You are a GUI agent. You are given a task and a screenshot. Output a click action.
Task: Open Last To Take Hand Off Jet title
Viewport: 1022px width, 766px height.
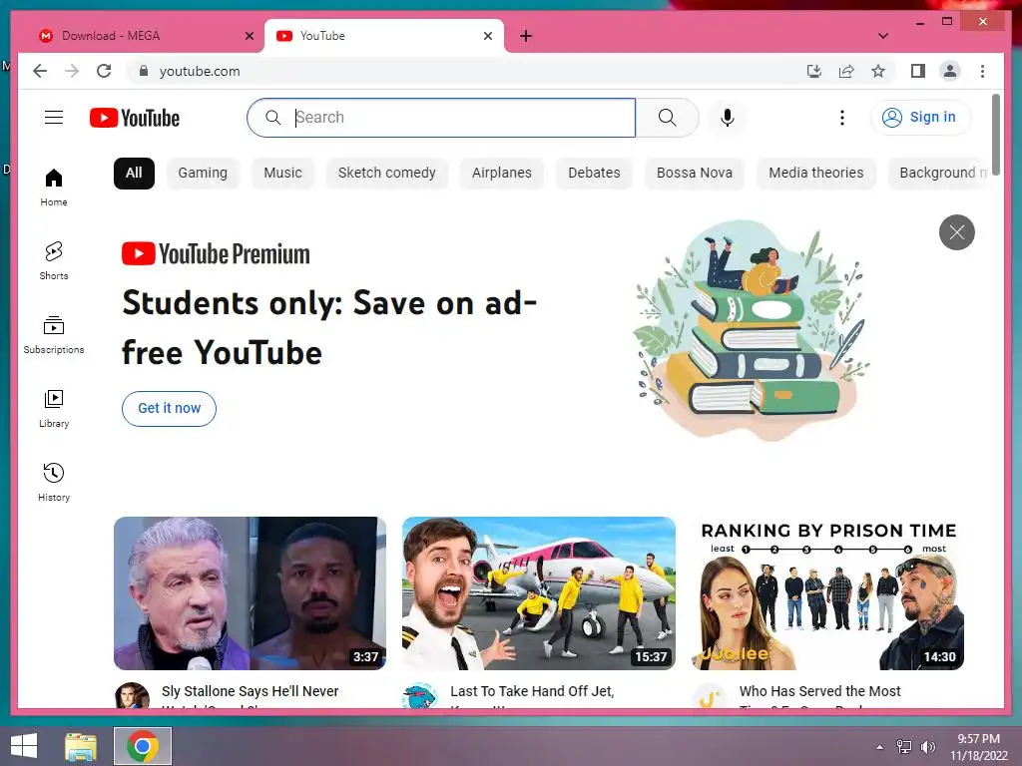(532, 695)
